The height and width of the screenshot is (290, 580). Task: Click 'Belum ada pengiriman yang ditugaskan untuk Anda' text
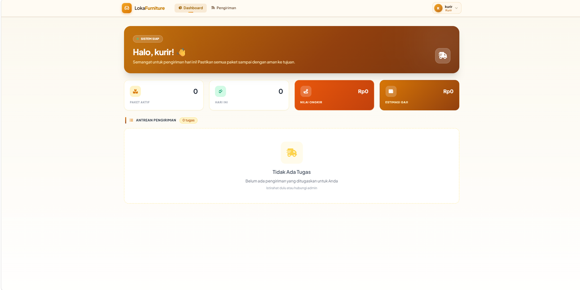coord(291,181)
